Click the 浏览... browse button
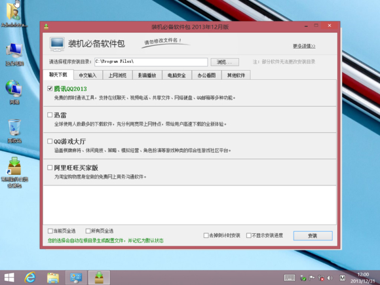The width and height of the screenshot is (380, 285). pyautogui.click(x=225, y=62)
